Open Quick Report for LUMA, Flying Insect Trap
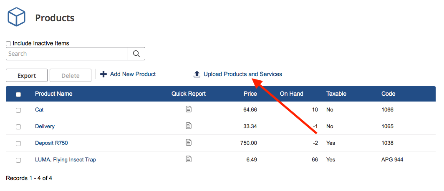The width and height of the screenshot is (444, 191). tap(189, 159)
